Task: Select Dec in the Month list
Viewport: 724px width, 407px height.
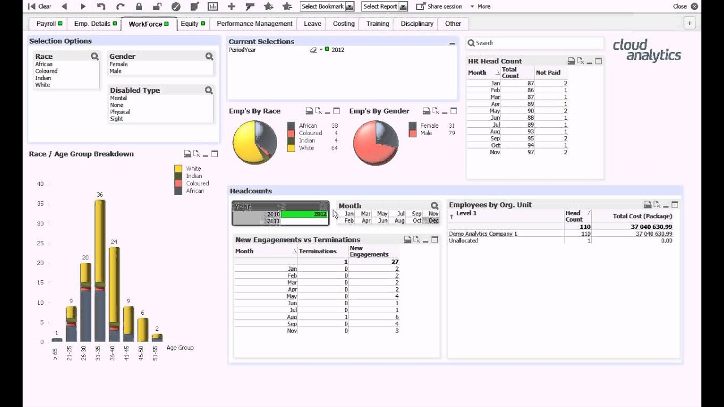Action: click(x=433, y=220)
